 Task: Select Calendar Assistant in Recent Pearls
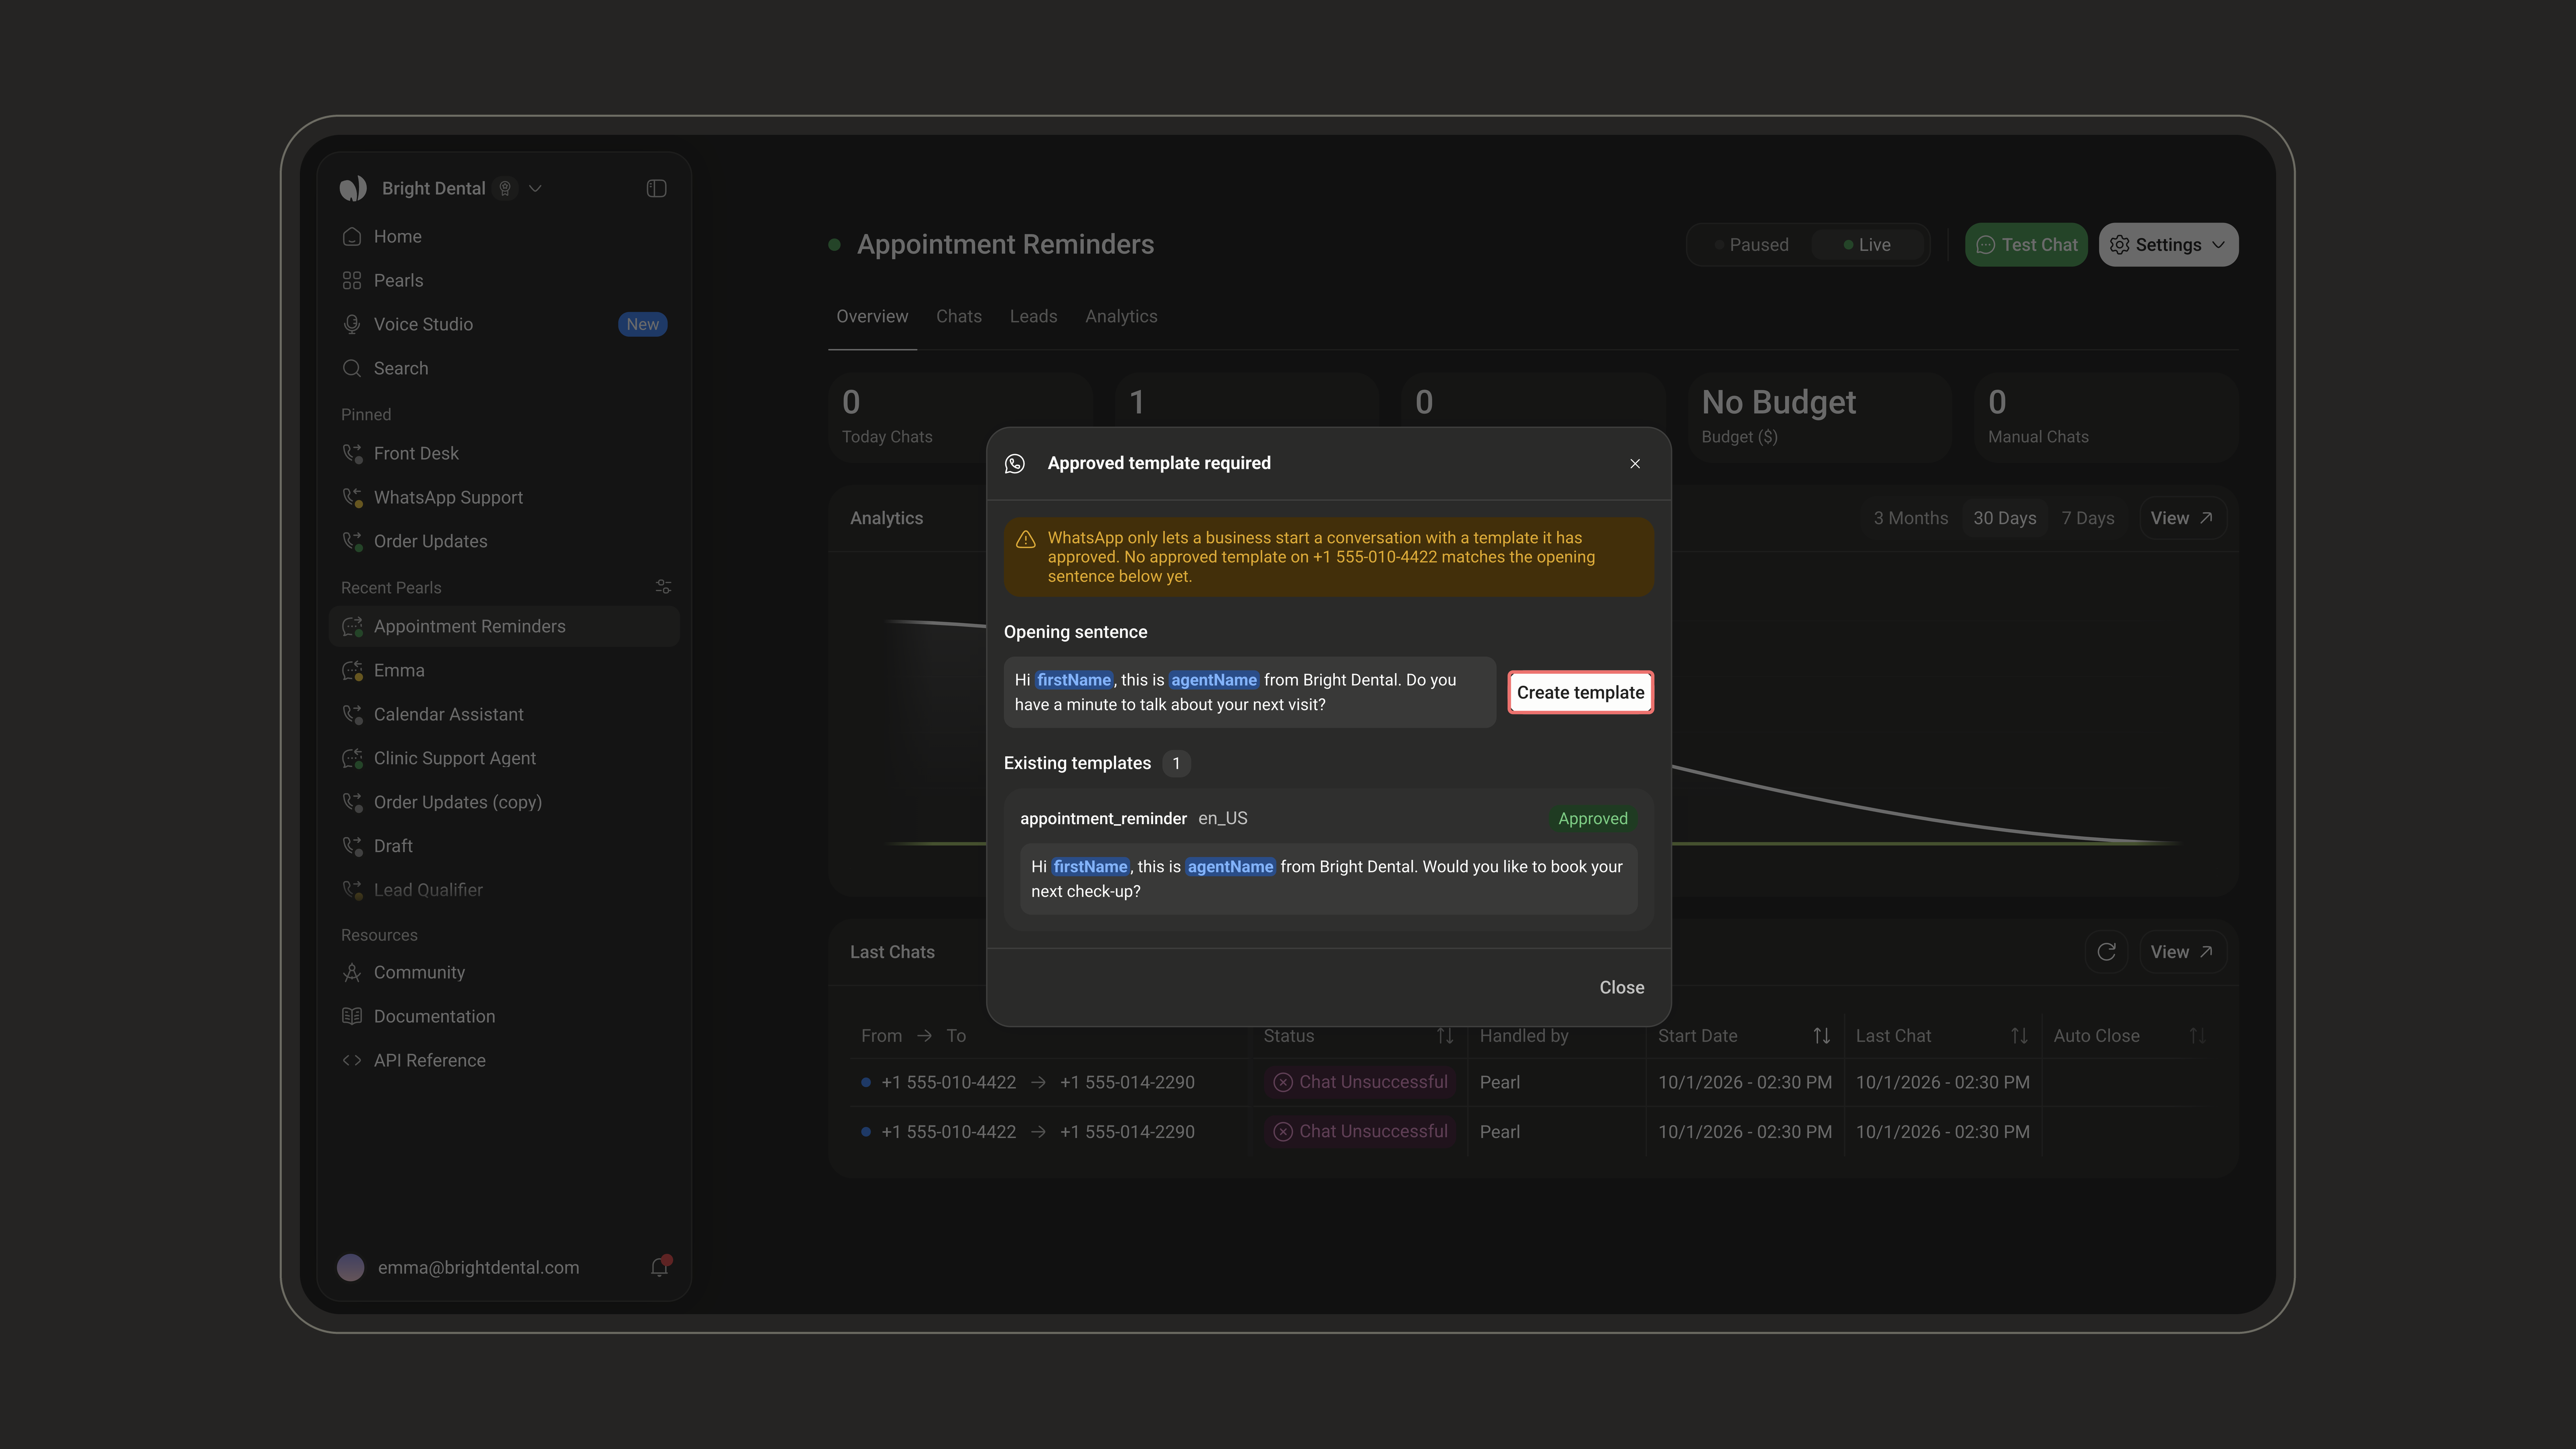504,714
